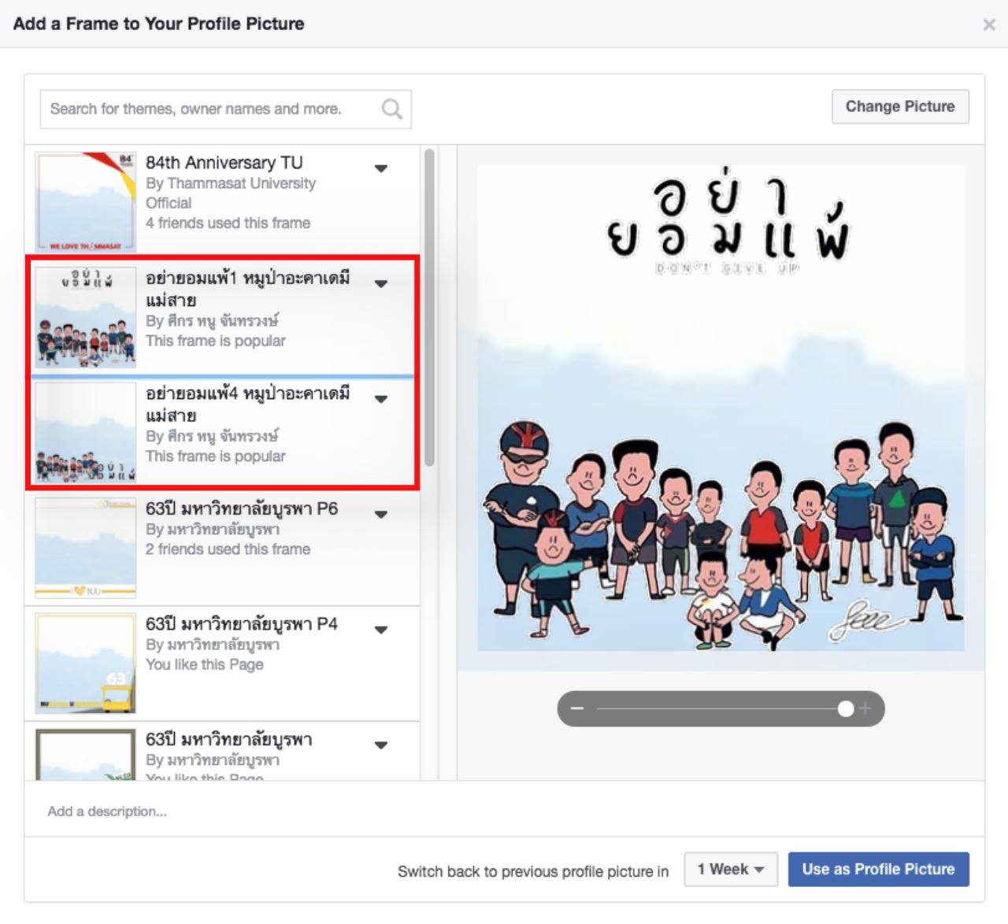Open dropdown arrow for อย่ายอมแพ้4 frame
The image size is (1008, 924).
click(381, 399)
